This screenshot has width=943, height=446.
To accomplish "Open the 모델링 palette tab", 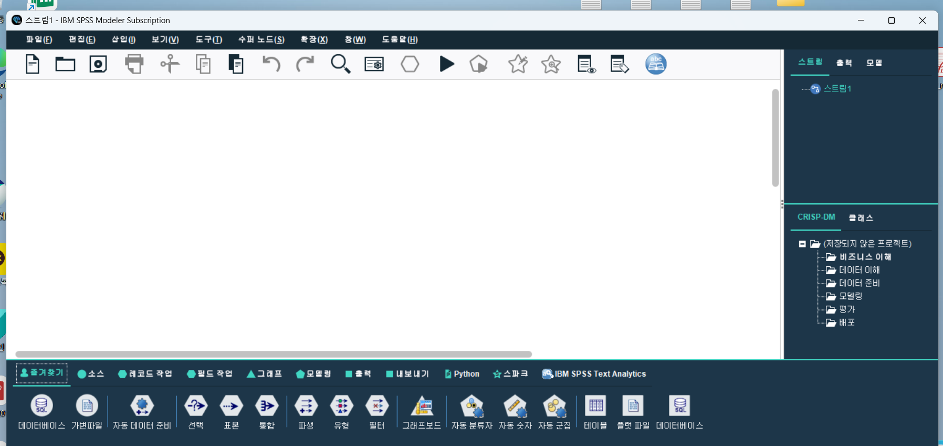I will click(x=313, y=374).
